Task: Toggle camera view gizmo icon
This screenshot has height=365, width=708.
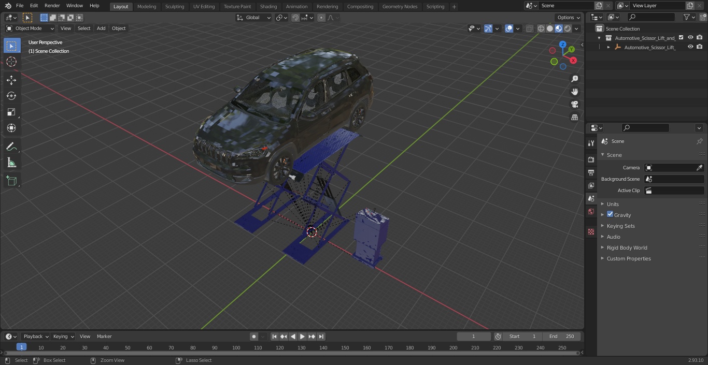Action: [574, 105]
